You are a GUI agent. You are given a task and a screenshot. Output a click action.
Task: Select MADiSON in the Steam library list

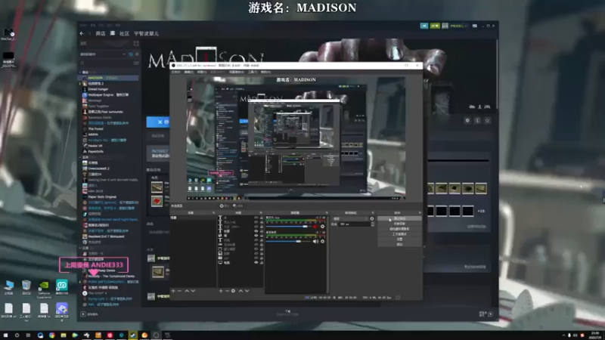click(x=109, y=78)
